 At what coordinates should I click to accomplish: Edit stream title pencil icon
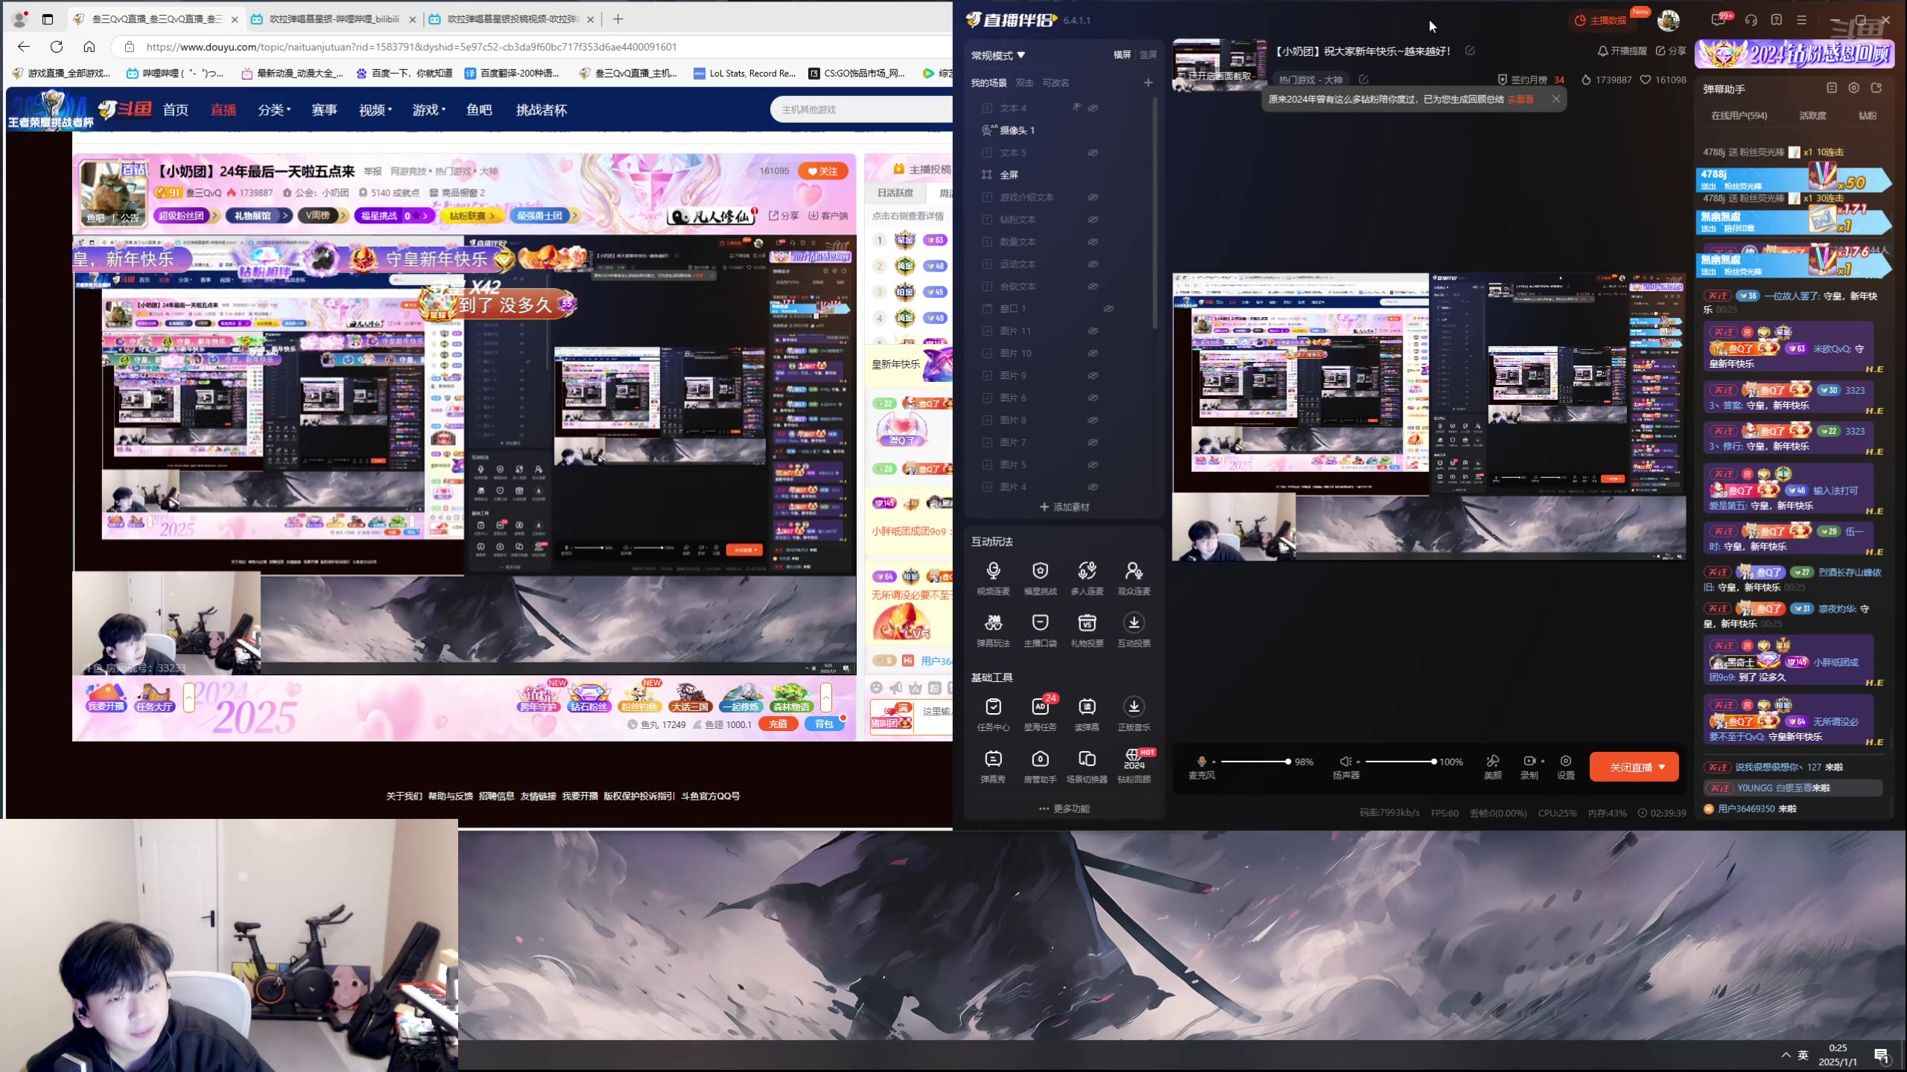click(x=1470, y=51)
